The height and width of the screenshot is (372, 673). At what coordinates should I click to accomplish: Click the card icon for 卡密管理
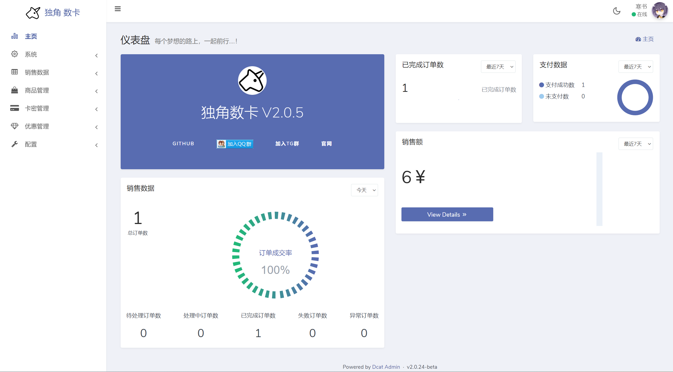click(x=14, y=108)
